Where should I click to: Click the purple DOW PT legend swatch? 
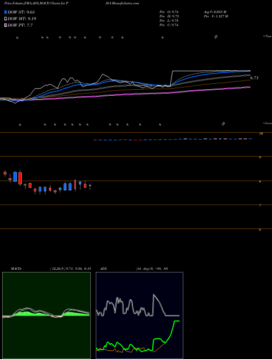(x=6, y=25)
